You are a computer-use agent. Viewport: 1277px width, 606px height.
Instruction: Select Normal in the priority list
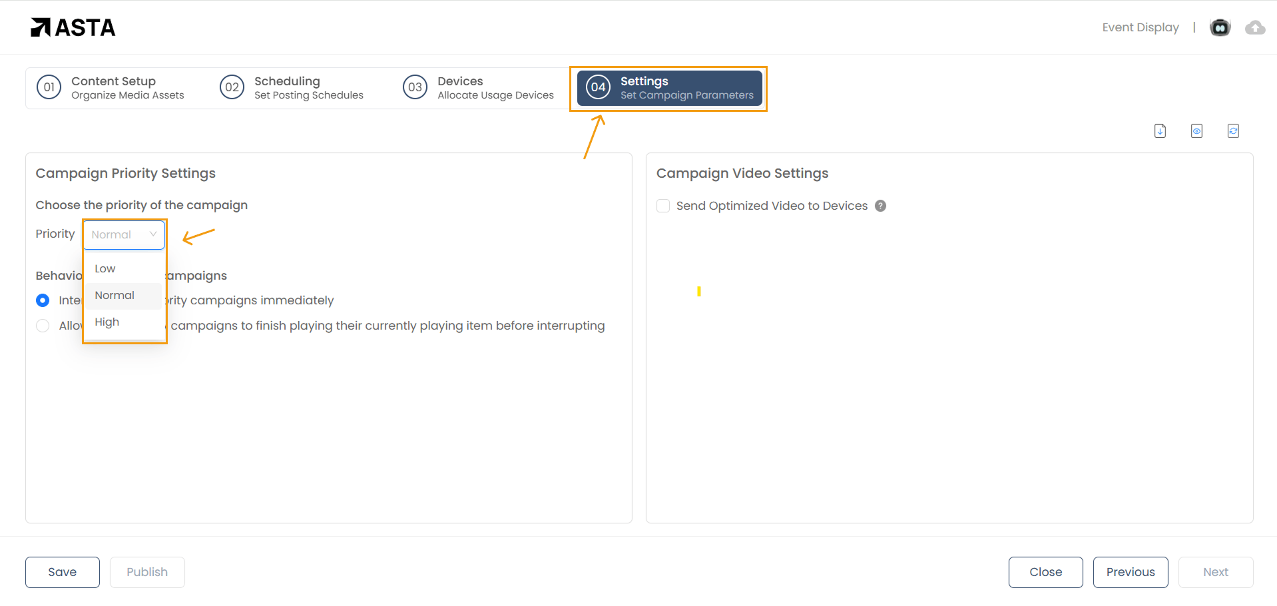tap(115, 295)
